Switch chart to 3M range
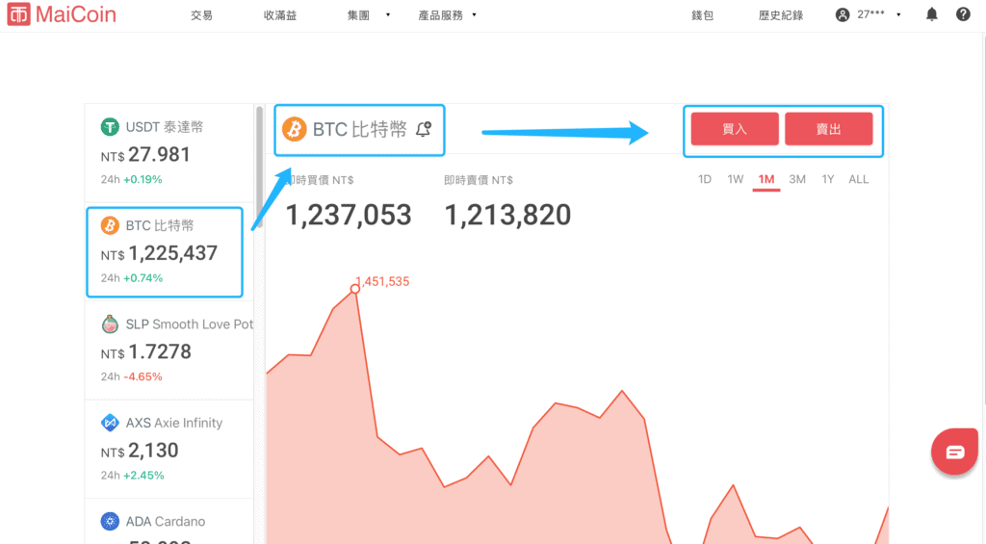 click(x=796, y=179)
